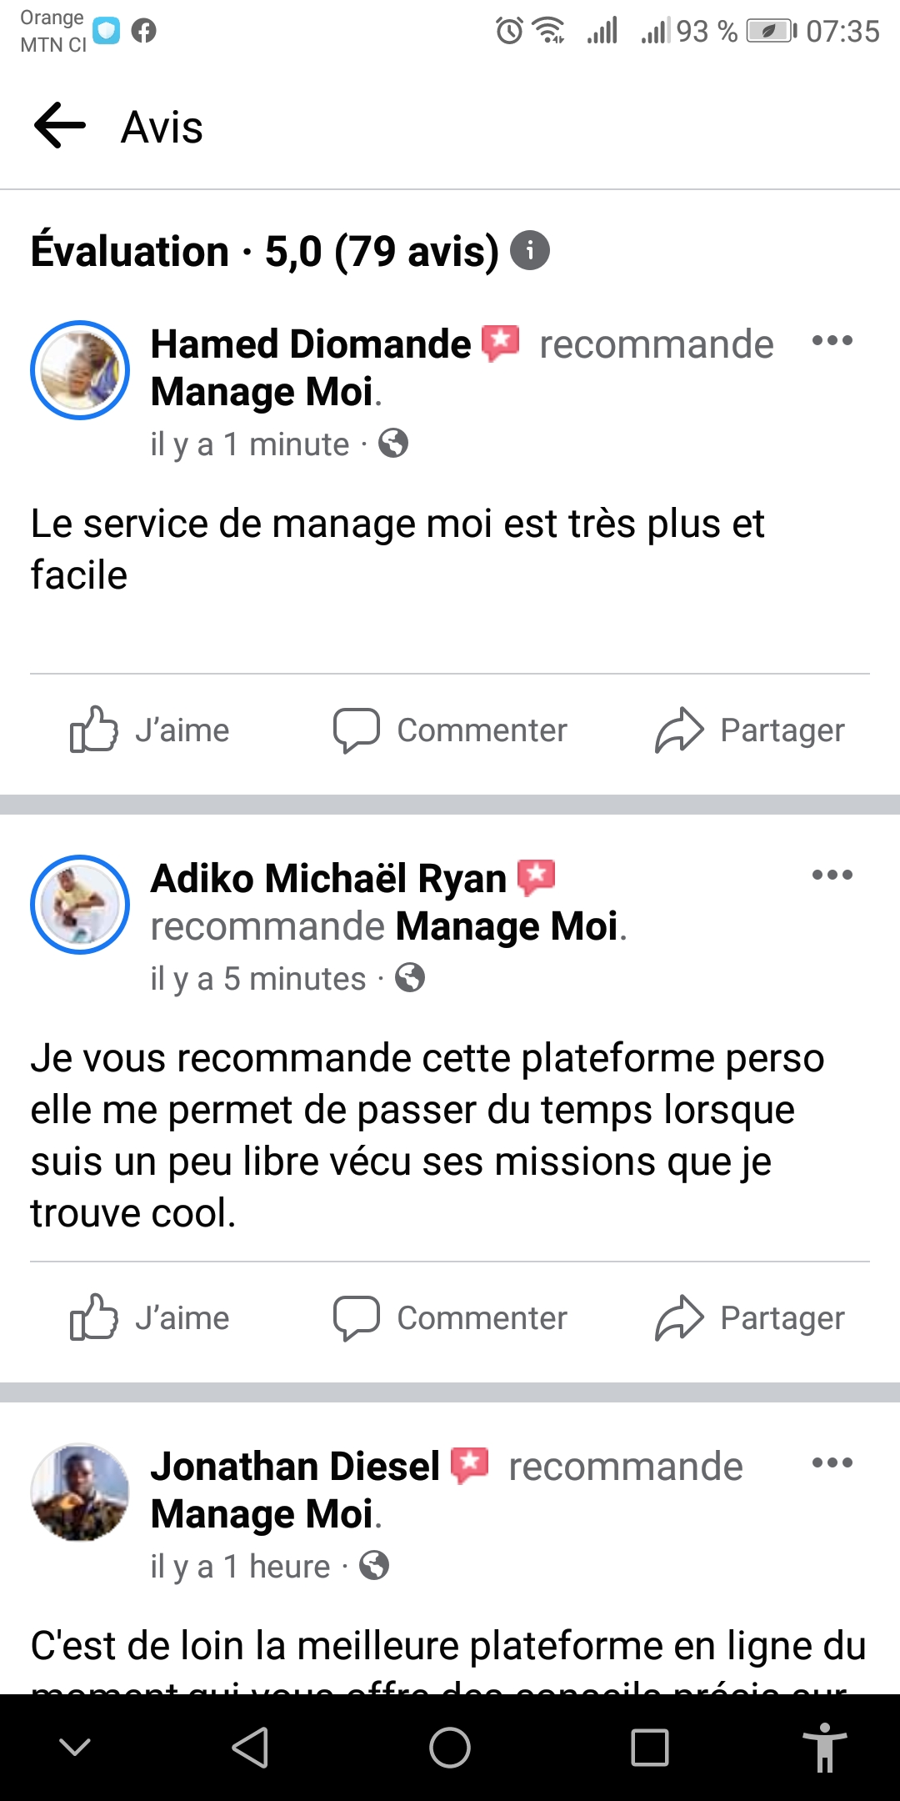Image resolution: width=900 pixels, height=1801 pixels.
Task: Open options menu for Jonathan Diesel's review
Action: tap(832, 1462)
